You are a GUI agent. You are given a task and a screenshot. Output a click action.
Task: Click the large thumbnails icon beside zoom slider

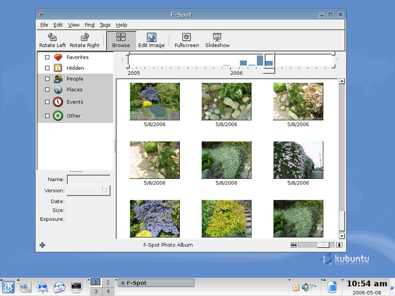(x=339, y=245)
